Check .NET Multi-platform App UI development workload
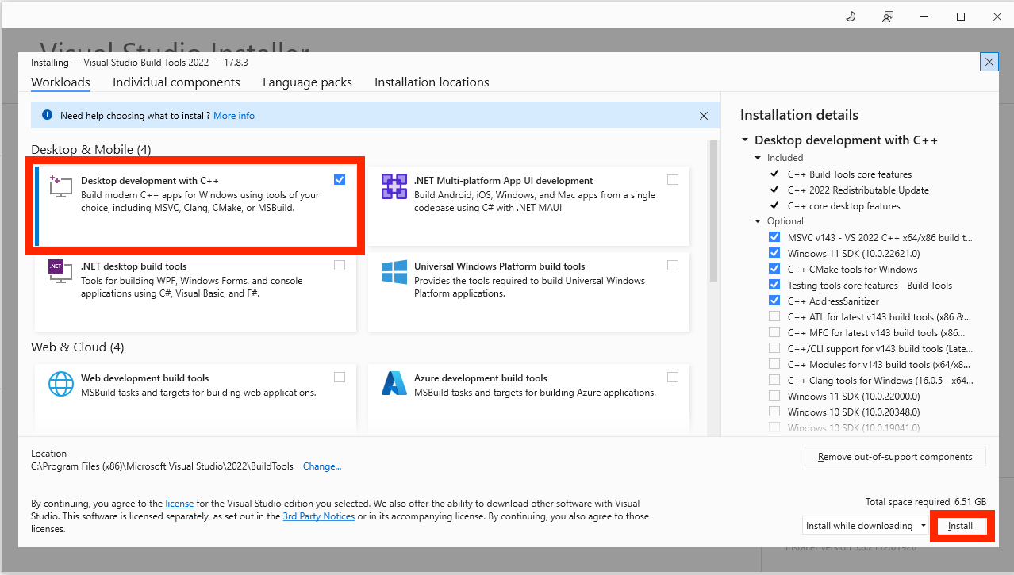 click(673, 180)
